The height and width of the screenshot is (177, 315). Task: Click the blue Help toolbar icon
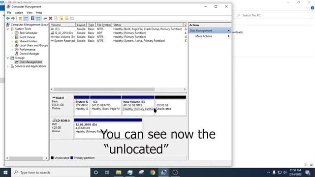click(32, 19)
